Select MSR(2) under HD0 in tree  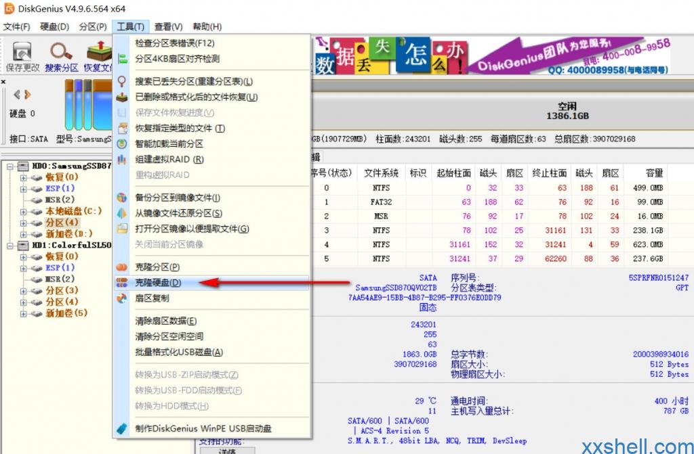[x=60, y=200]
